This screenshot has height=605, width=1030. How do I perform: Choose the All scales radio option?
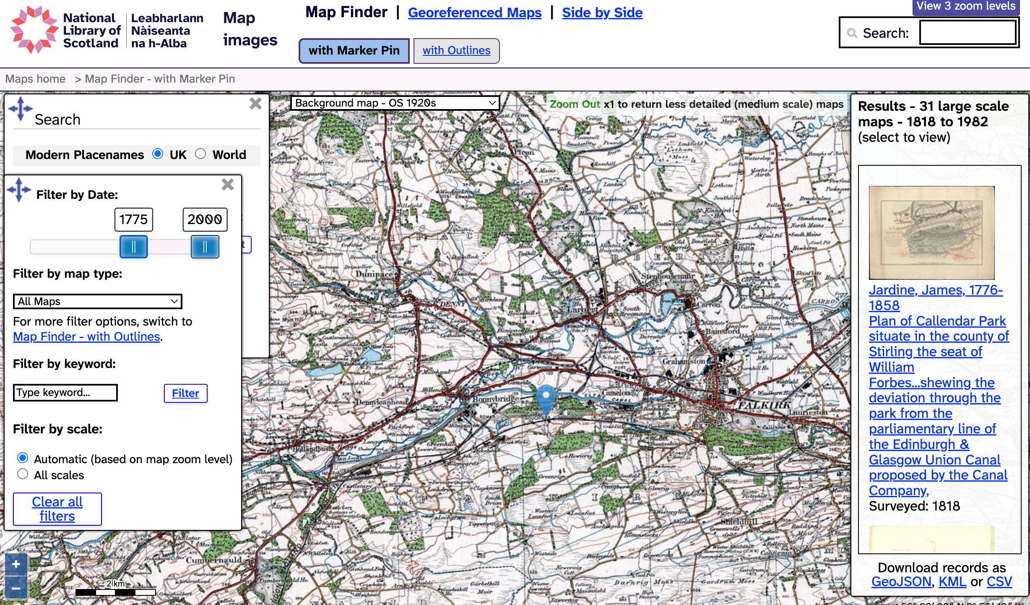tap(23, 474)
